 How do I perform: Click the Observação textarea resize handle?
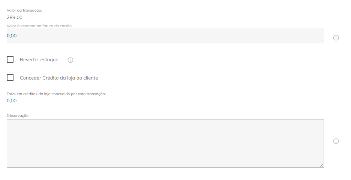click(322, 165)
